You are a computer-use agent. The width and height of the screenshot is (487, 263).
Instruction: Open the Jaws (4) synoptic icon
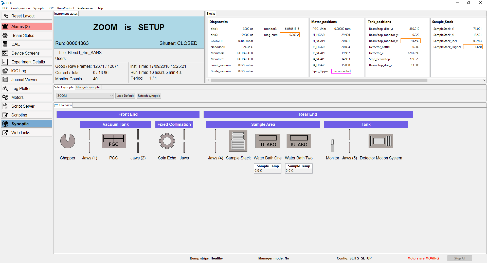coord(215,141)
